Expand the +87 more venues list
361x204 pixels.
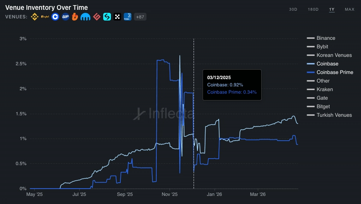140,17
